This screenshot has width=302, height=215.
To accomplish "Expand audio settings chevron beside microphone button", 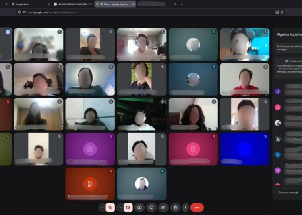I will [102, 207].
